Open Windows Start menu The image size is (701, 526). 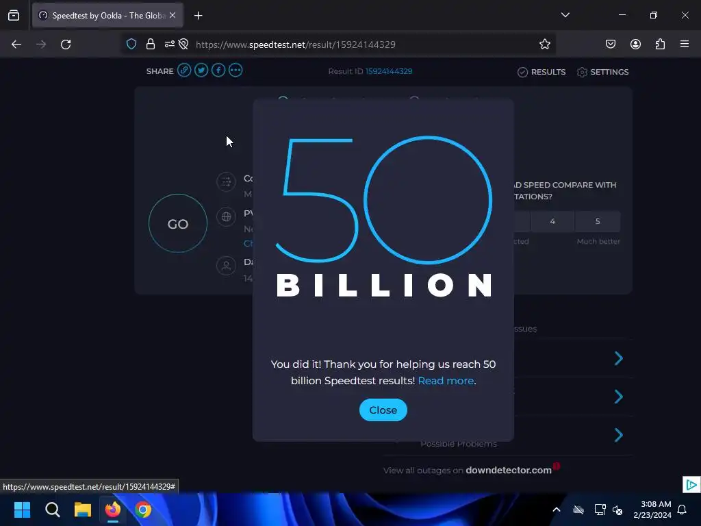pyautogui.click(x=22, y=510)
